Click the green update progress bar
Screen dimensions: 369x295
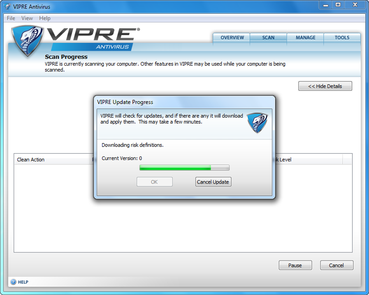184,168
